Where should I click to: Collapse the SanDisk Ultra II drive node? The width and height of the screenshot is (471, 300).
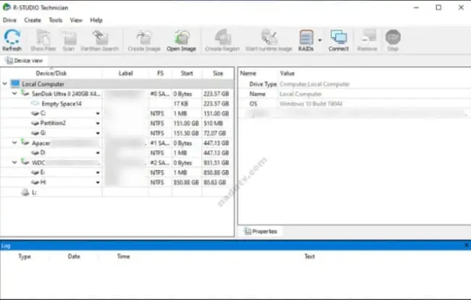pos(14,93)
